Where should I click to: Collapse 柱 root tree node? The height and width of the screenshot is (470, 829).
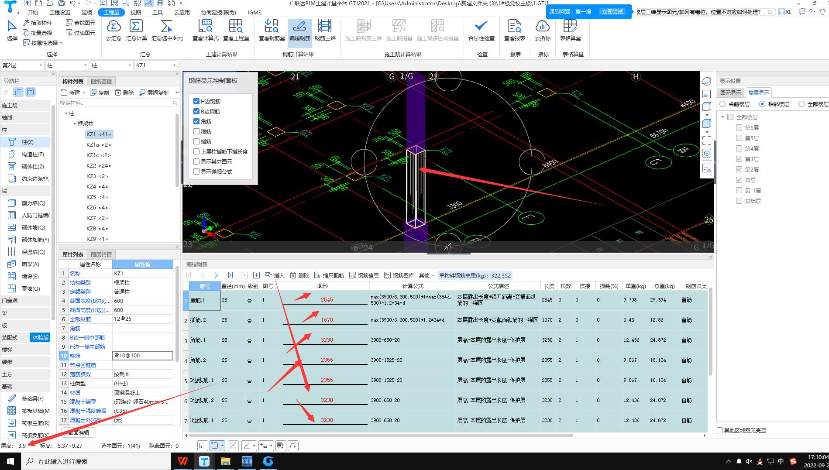pyautogui.click(x=66, y=113)
